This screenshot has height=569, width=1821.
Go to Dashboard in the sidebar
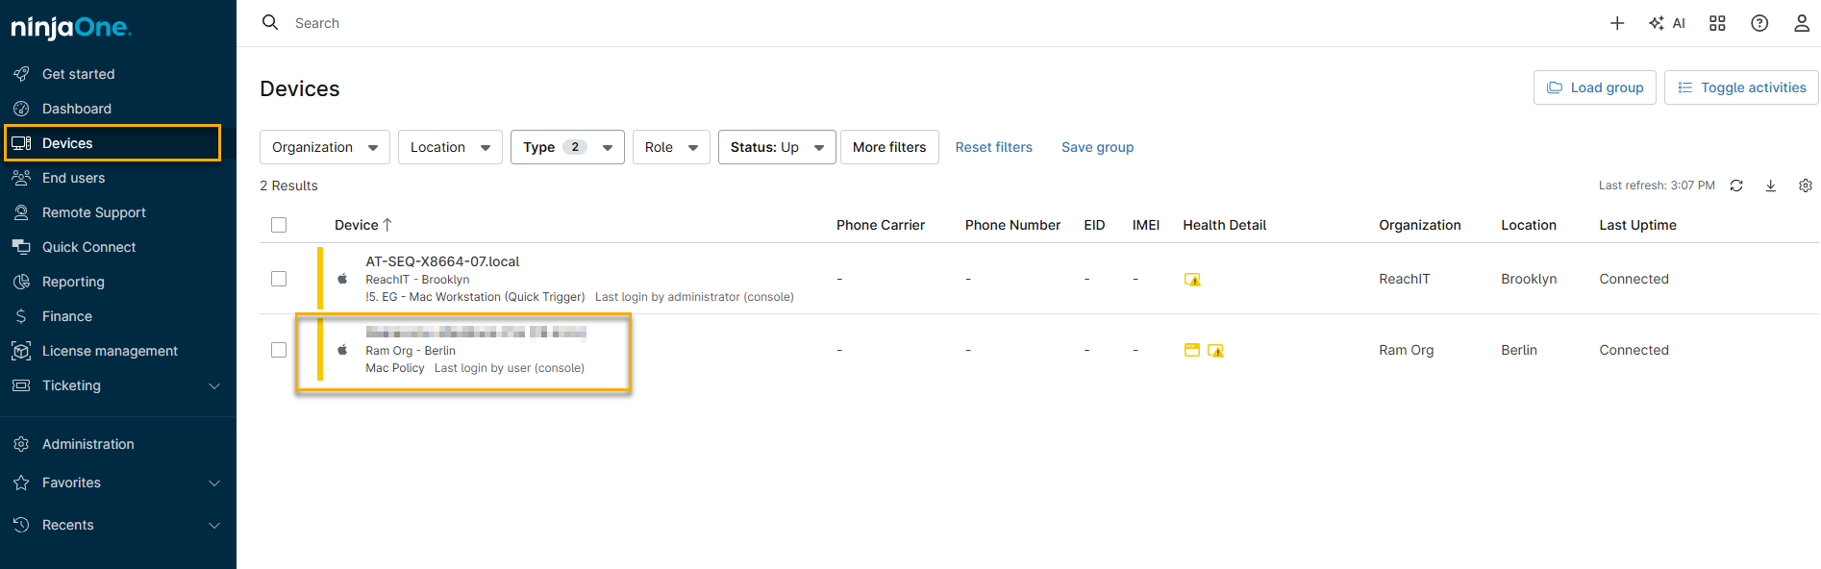coord(77,109)
